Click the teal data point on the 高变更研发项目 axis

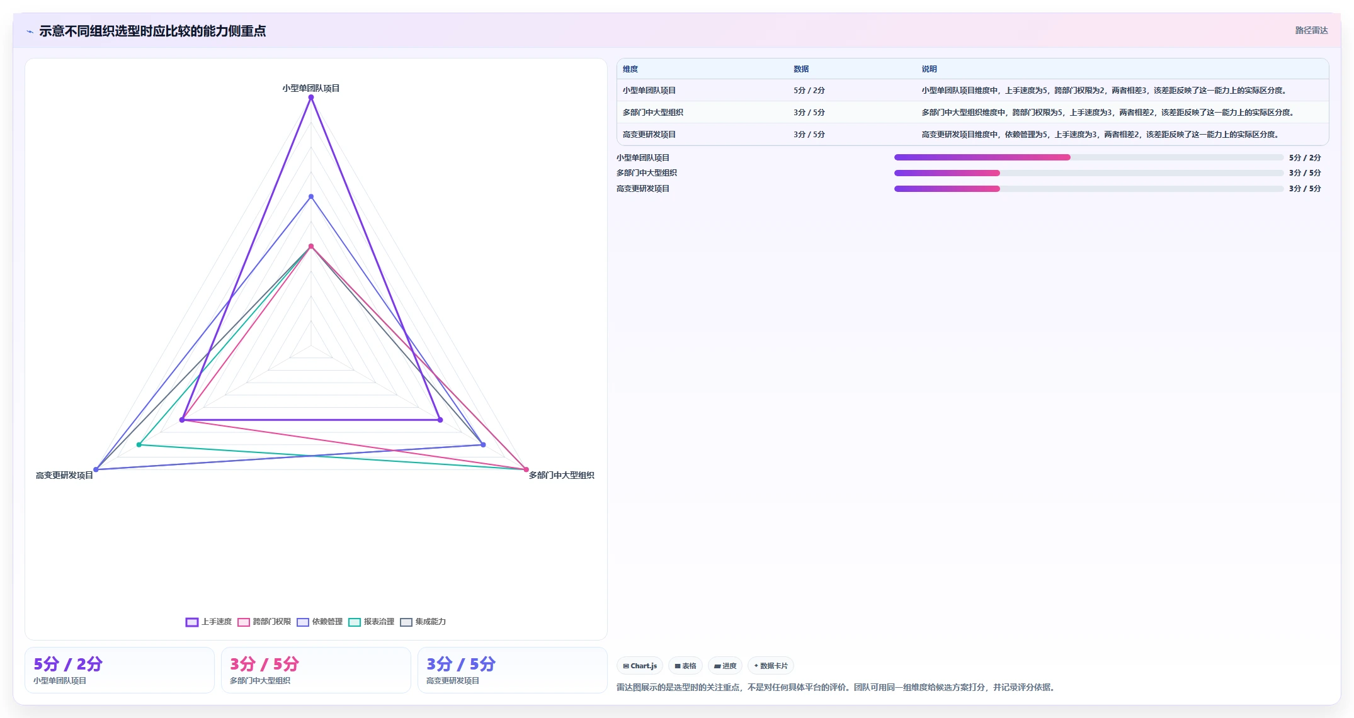point(139,445)
